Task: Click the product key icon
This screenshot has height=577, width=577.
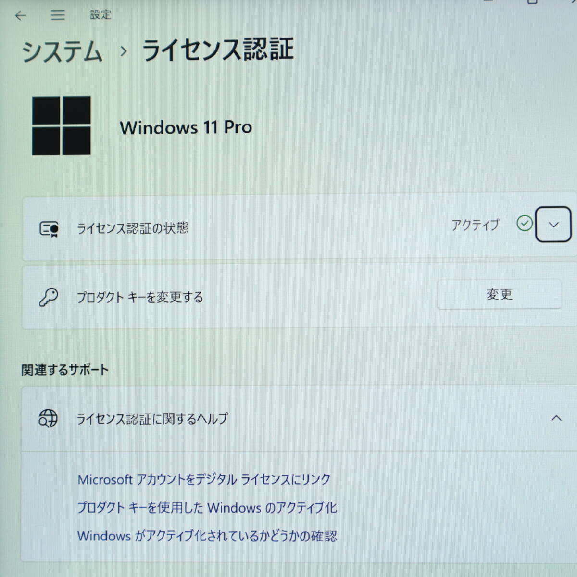Action: pyautogui.click(x=49, y=297)
